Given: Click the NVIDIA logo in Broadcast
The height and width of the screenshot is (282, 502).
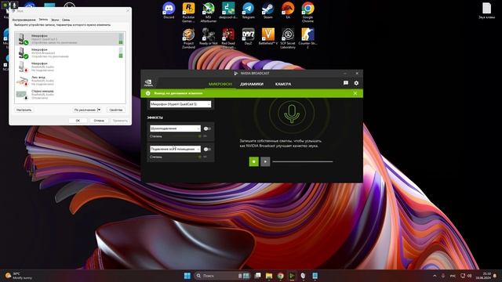Looking at the screenshot, I should (148, 83).
